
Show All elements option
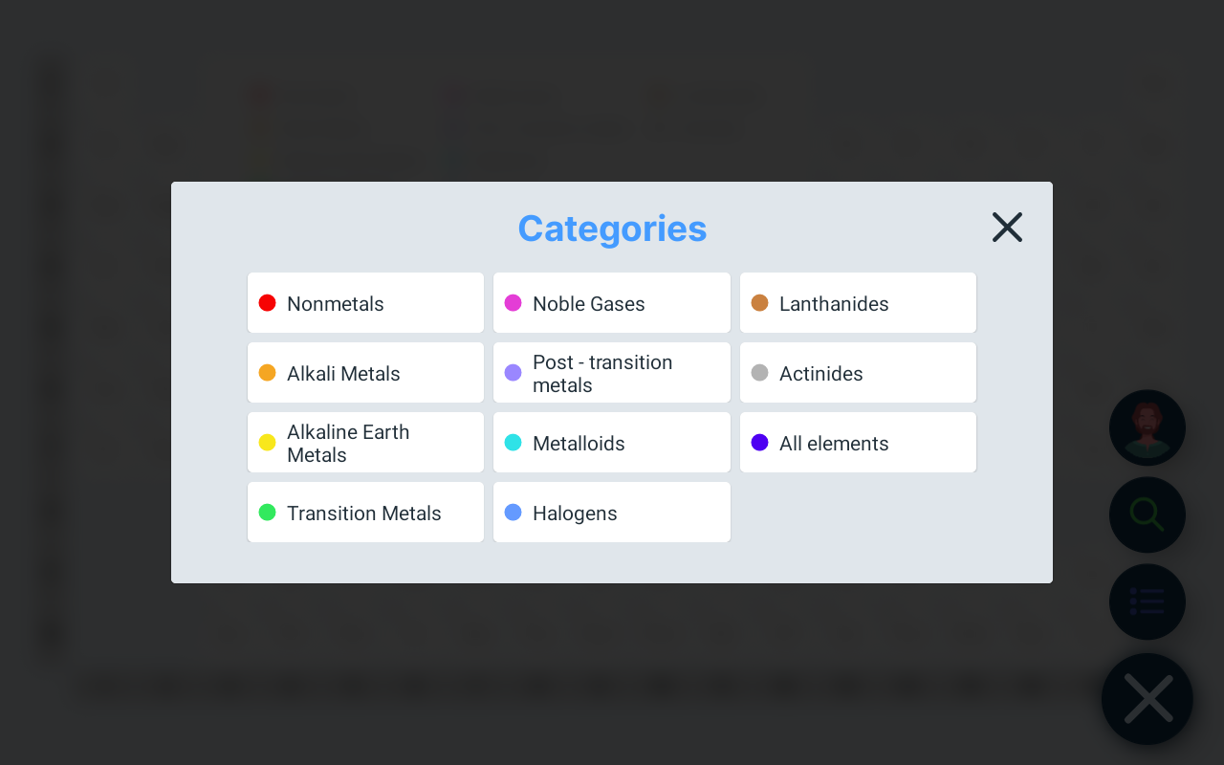point(858,443)
